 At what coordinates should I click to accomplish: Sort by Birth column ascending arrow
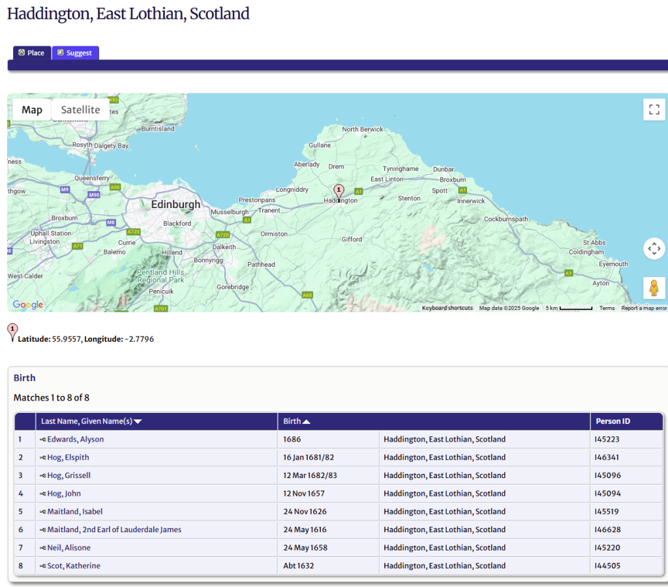pos(307,422)
